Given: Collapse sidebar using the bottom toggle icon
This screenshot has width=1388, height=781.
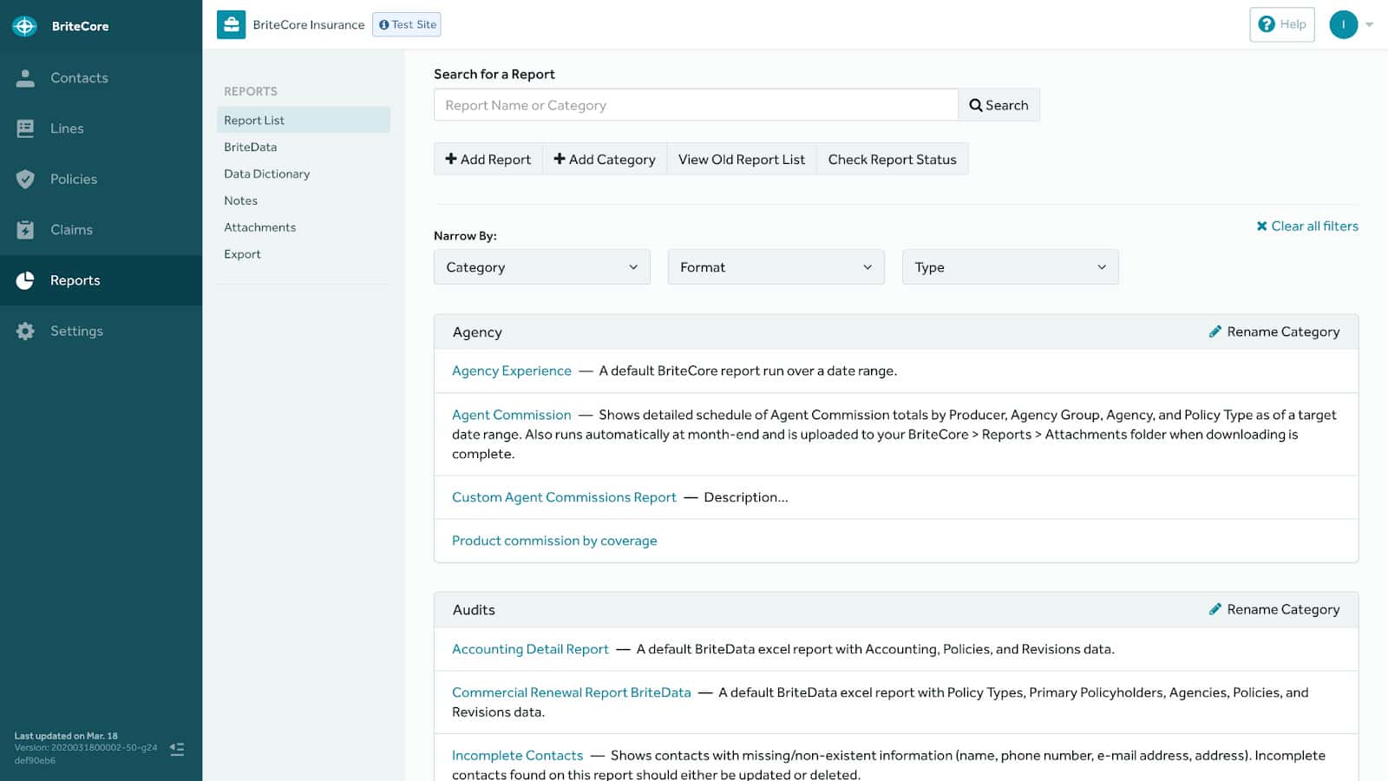Looking at the screenshot, I should [x=177, y=749].
